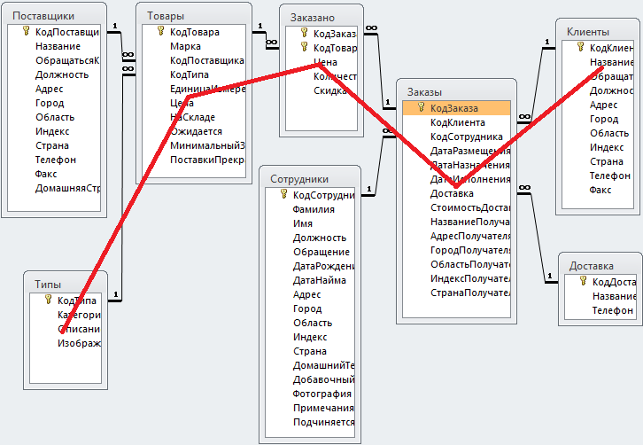Select the Сотрудники table title bar
The height and width of the screenshot is (445, 643).
(310, 179)
